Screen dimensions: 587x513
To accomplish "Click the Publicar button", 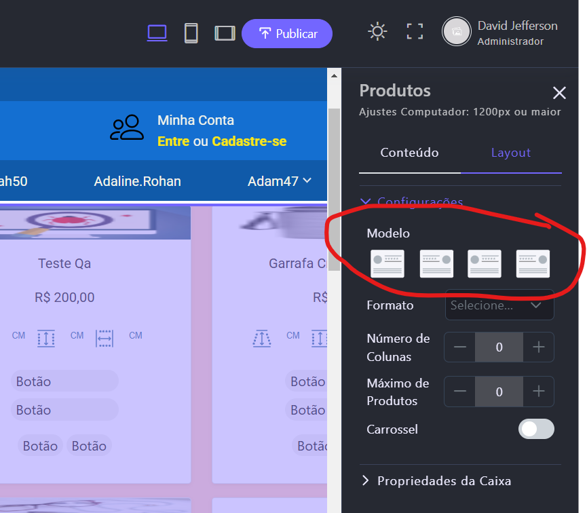I will coord(287,33).
